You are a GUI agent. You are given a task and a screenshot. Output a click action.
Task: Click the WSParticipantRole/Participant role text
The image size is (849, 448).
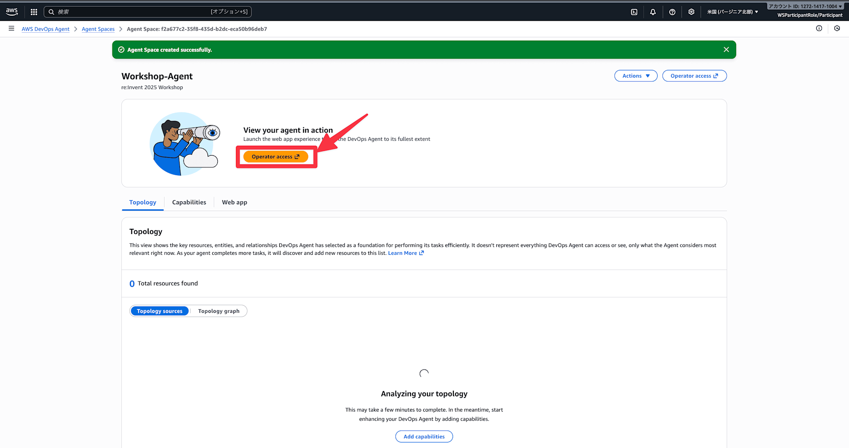point(810,15)
